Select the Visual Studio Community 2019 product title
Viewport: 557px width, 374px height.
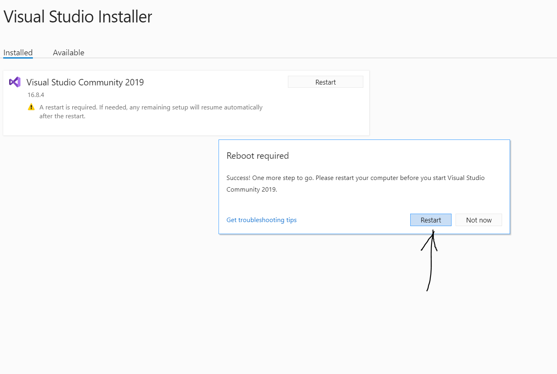coord(85,82)
